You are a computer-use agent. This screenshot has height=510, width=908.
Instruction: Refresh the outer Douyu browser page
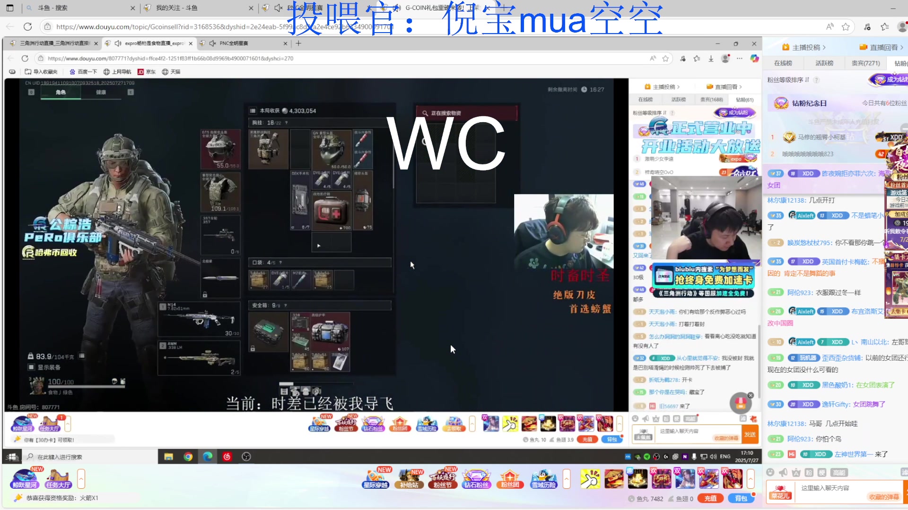pos(28,27)
